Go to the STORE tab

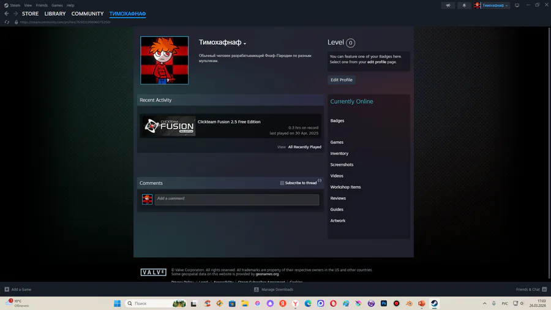pos(30,13)
